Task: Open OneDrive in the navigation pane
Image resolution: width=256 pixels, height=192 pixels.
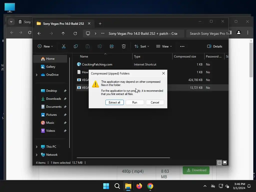Action: pyautogui.click(x=52, y=74)
